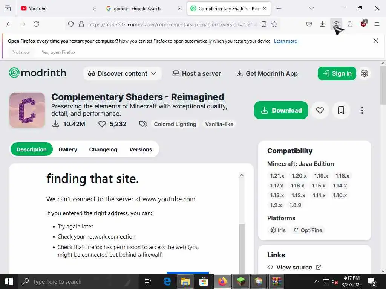
Task: Select the Description tab
Action: (32, 149)
